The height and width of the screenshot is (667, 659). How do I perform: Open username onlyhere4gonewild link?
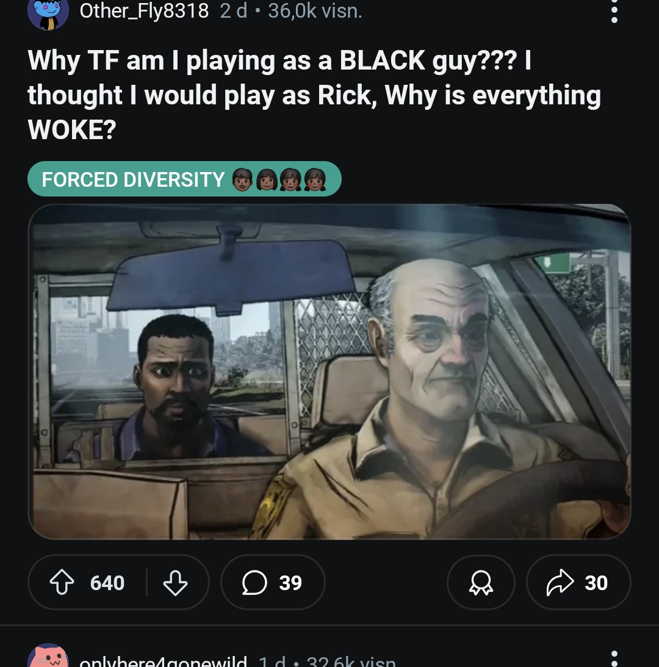163,661
